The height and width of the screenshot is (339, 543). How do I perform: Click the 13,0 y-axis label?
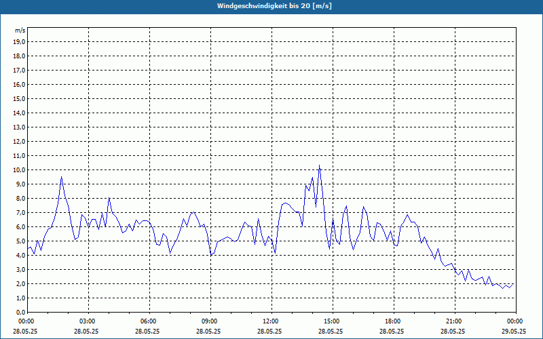pyautogui.click(x=20, y=127)
